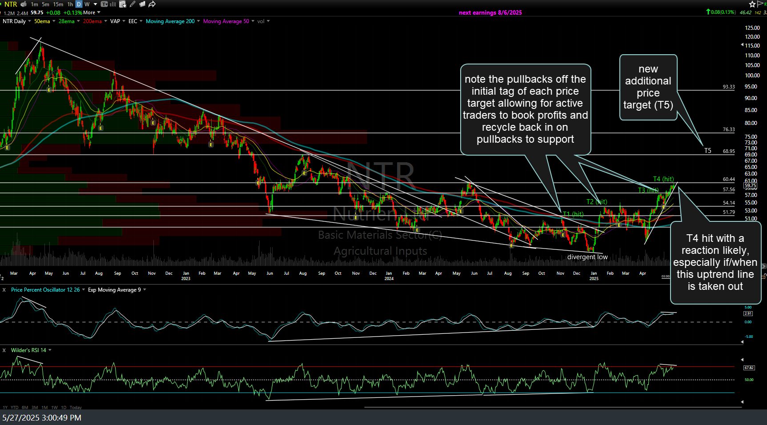Close the Wilder's RSI pane
The height and width of the screenshot is (425, 767).
(4, 350)
